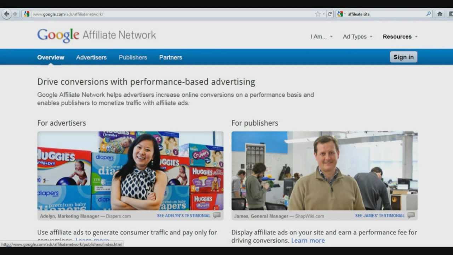Click the speech bubble icon beside Adelyn's testimonial
This screenshot has width=453, height=255.
[217, 215]
